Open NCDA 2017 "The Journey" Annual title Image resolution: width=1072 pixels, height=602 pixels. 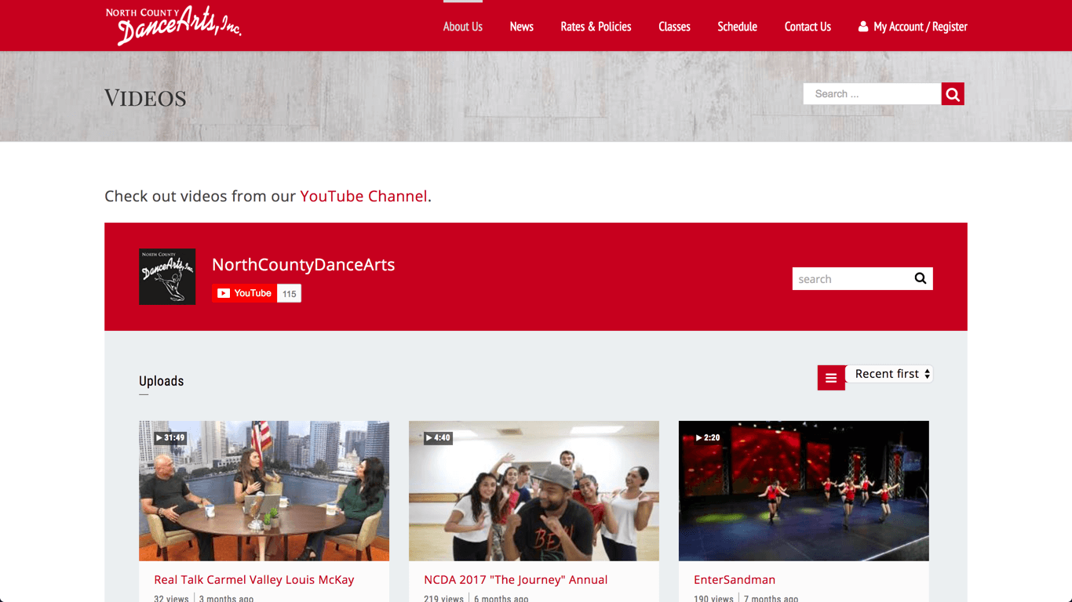pyautogui.click(x=516, y=580)
